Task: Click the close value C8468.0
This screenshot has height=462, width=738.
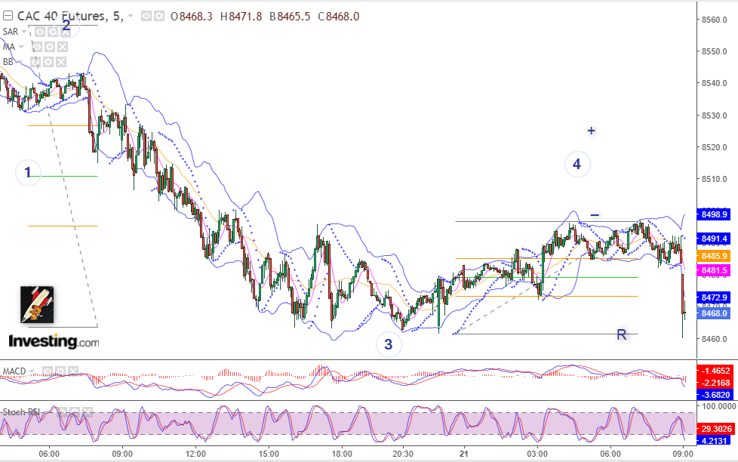Action: (338, 17)
